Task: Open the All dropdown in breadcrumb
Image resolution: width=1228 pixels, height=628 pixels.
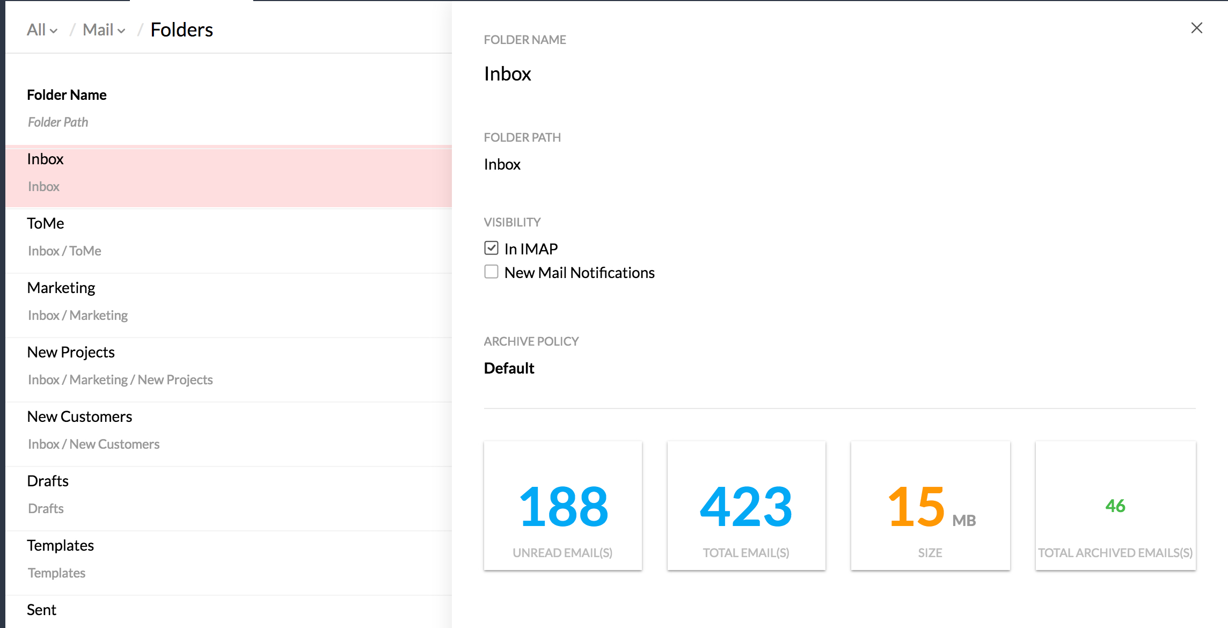Action: click(42, 30)
